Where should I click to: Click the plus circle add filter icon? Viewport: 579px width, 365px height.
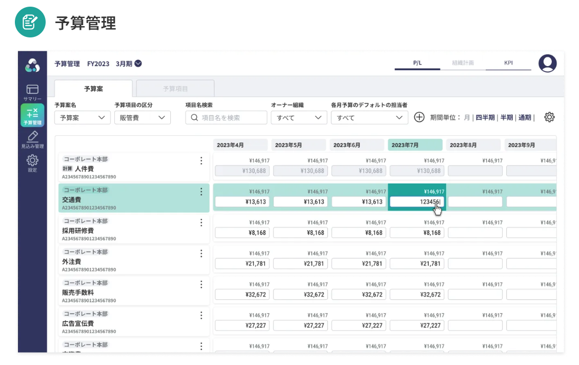(419, 117)
